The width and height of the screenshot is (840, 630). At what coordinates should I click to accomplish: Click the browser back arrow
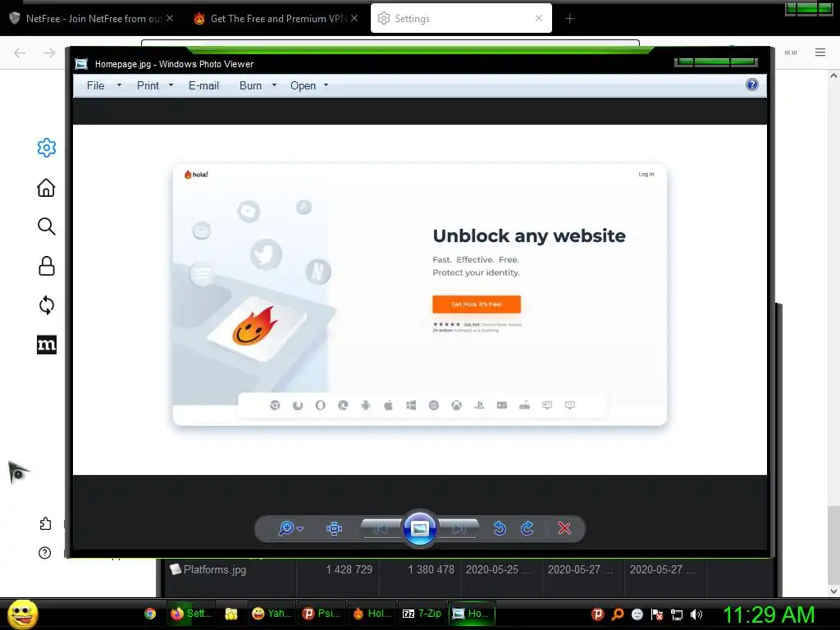(20, 52)
